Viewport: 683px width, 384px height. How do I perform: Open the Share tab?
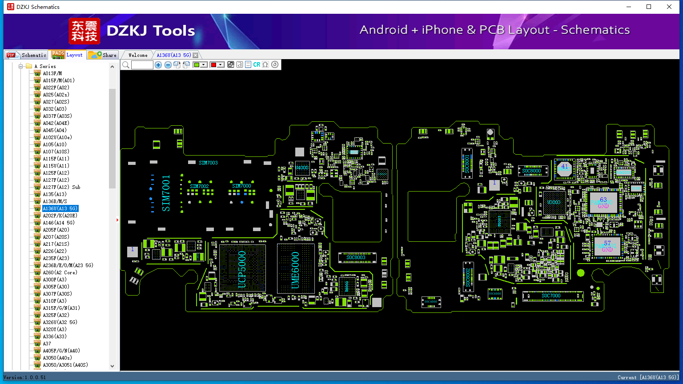point(103,55)
